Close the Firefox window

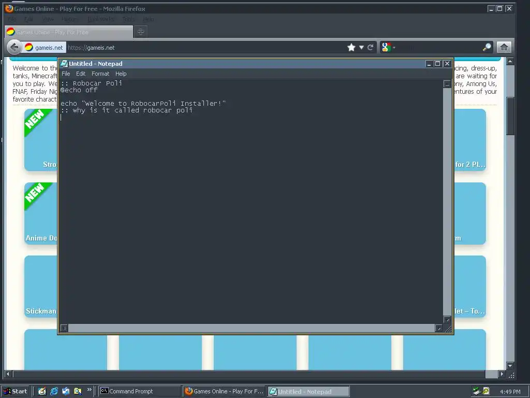coord(509,9)
